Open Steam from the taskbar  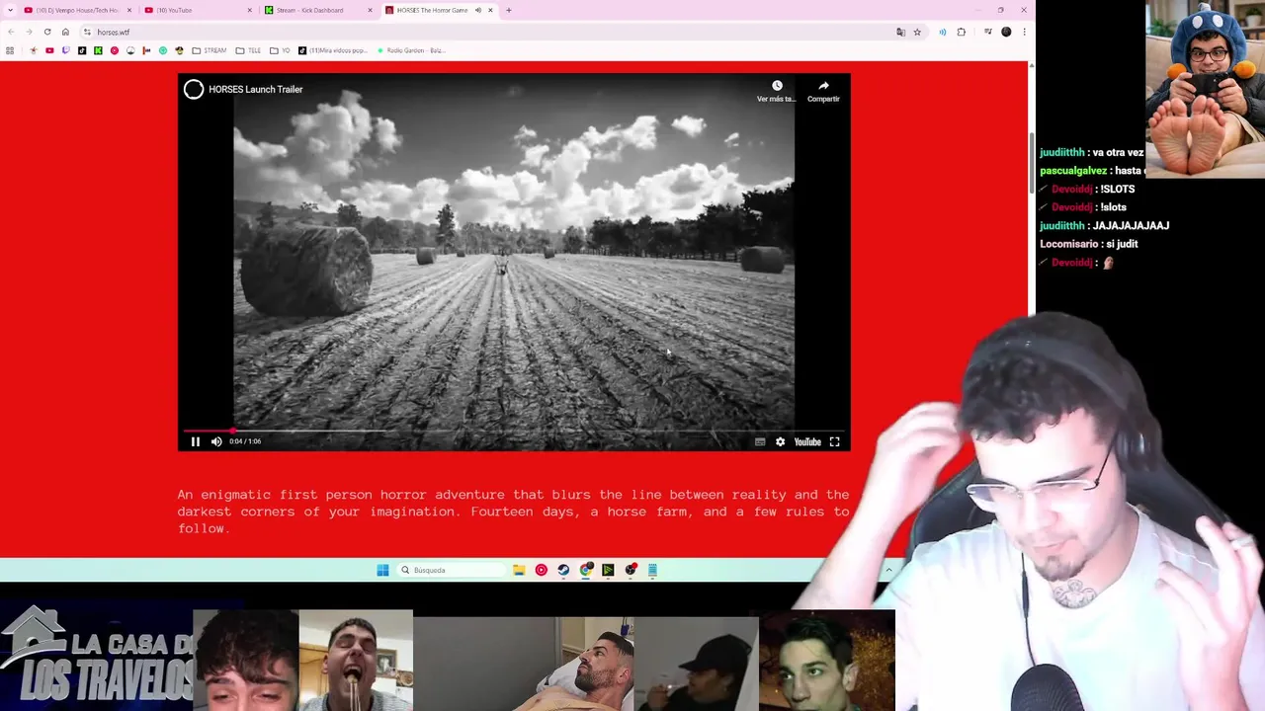pyautogui.click(x=563, y=570)
